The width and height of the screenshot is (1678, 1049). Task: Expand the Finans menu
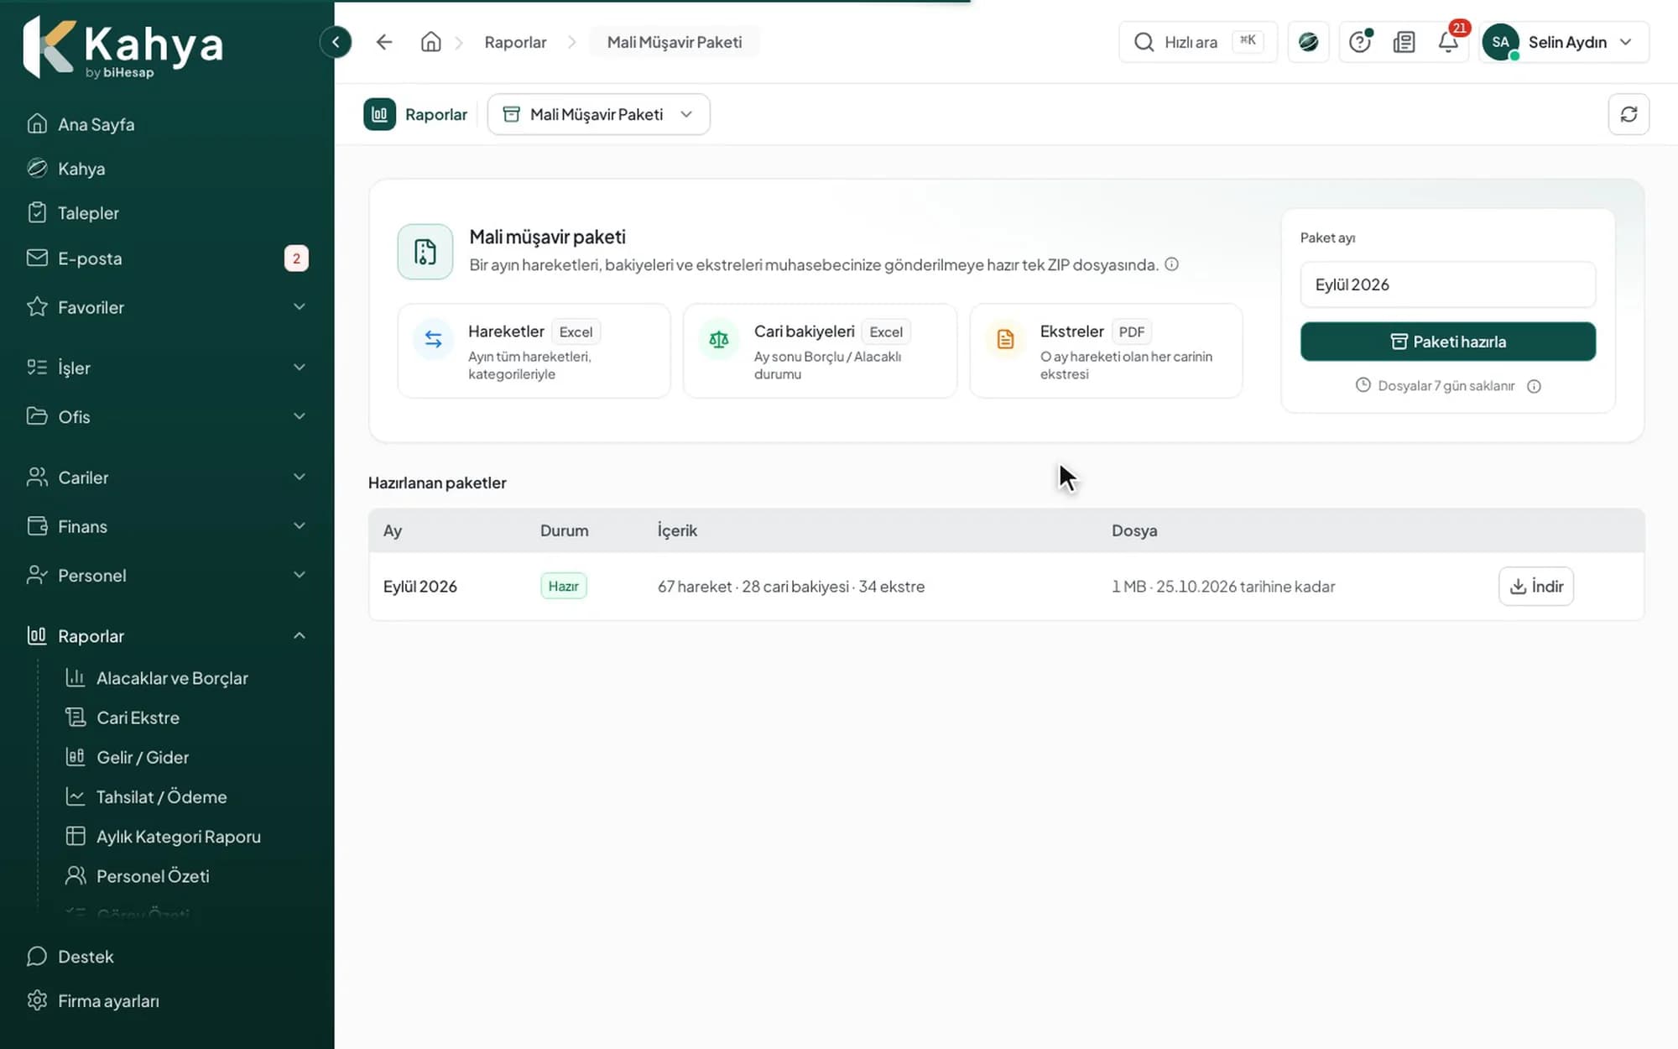pos(166,526)
